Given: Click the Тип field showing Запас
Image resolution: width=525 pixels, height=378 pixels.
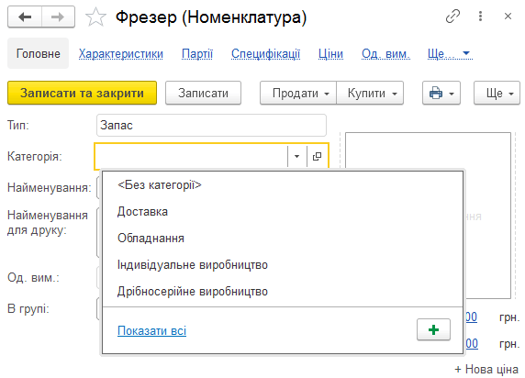Looking at the screenshot, I should pyautogui.click(x=211, y=125).
